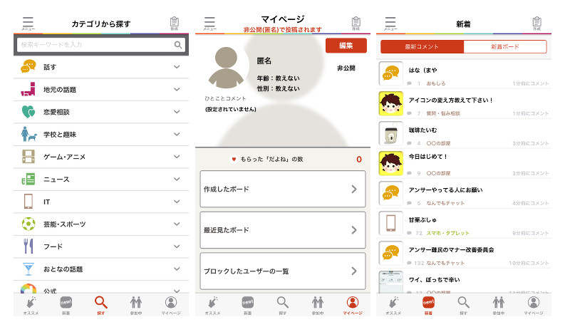570x327 pixels.
Task: Click the スマホ・タブレット category tag
Action: (448, 233)
